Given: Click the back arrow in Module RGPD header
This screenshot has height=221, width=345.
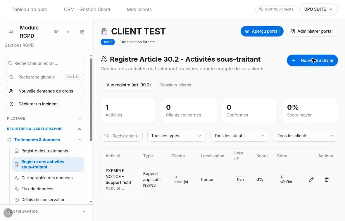Looking at the screenshot, I should (68, 32).
